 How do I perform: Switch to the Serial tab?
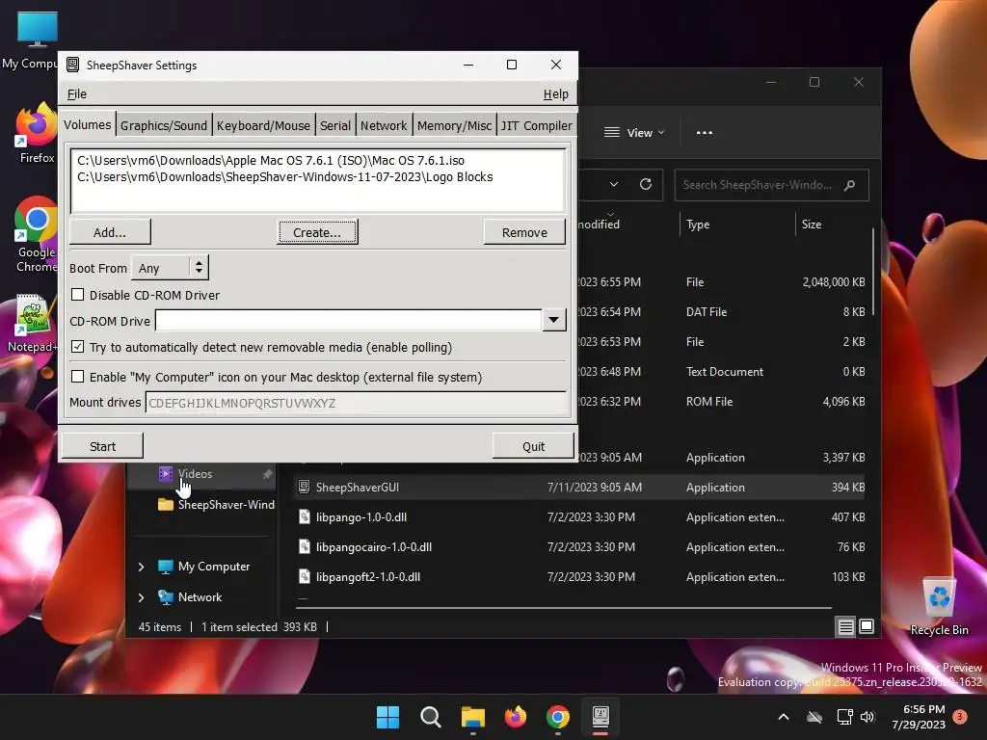(x=334, y=125)
